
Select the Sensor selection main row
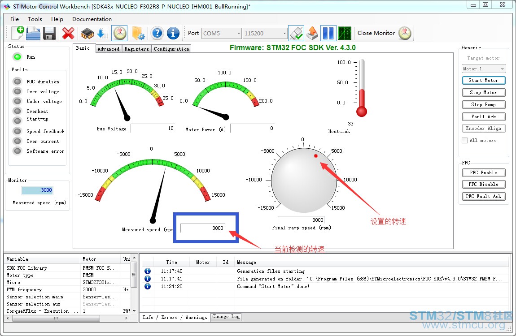(68, 297)
